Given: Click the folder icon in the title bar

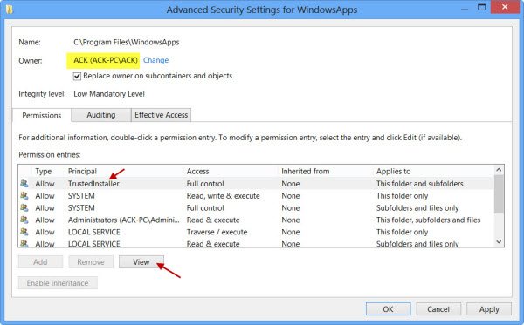Looking at the screenshot, I should point(10,10).
